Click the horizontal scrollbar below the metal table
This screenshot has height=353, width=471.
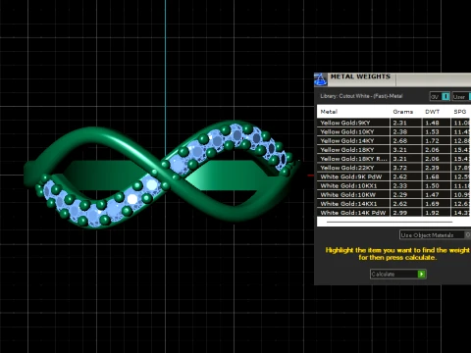click(x=390, y=222)
